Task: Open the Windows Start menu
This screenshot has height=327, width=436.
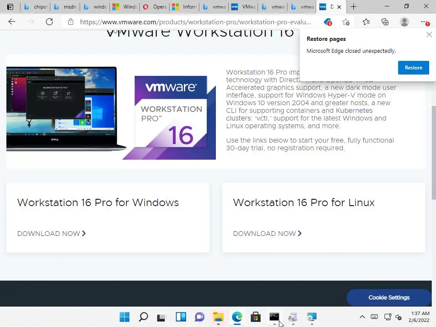Action: (124, 317)
